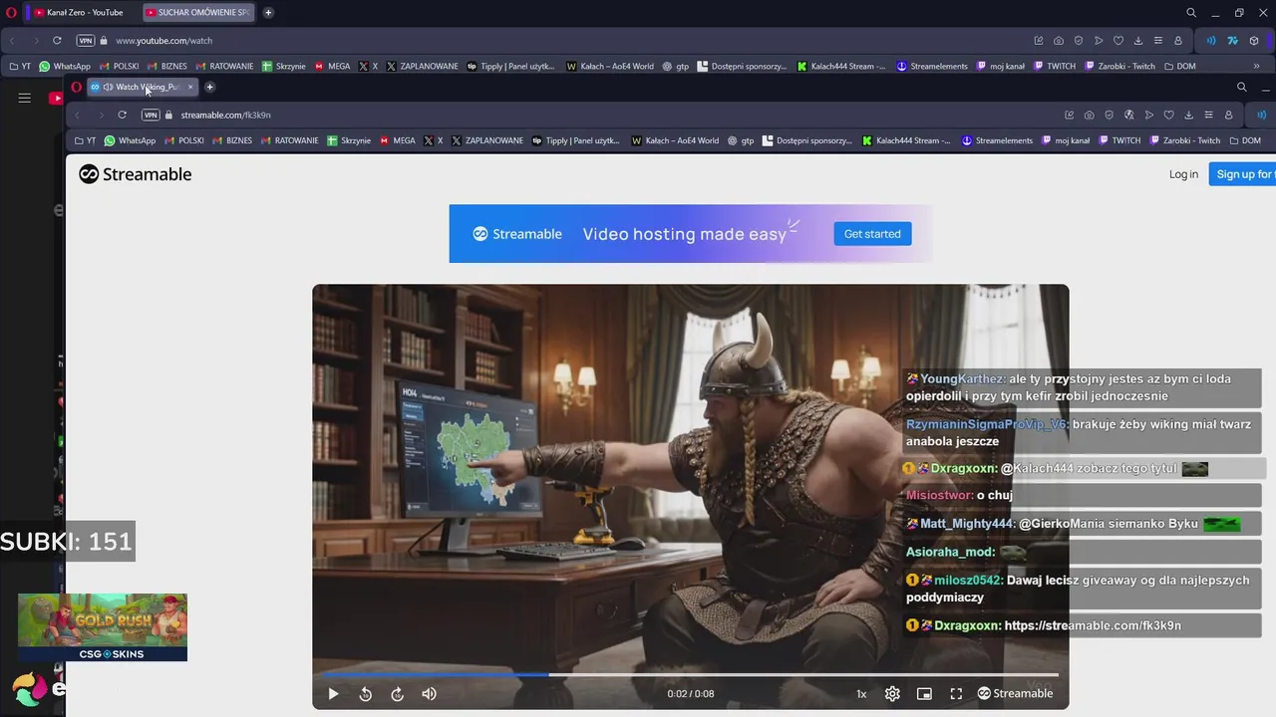Image resolution: width=1276 pixels, height=717 pixels.
Task: Open the 1x playback speed menu
Action: pyautogui.click(x=861, y=694)
